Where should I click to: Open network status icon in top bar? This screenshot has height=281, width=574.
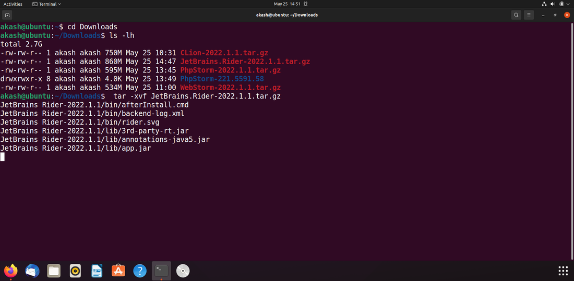(544, 4)
